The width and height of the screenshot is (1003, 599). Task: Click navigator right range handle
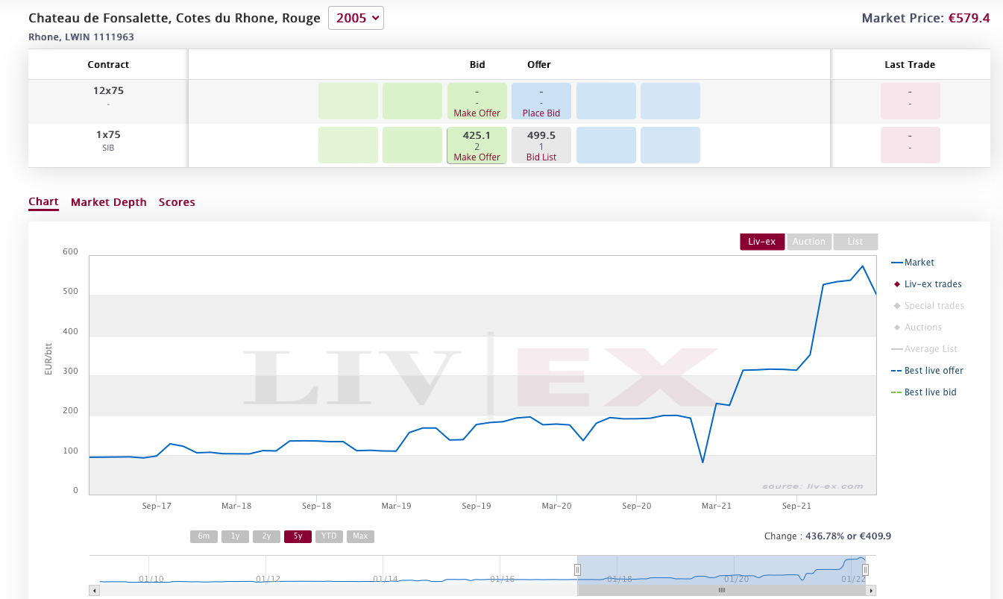pos(866,570)
